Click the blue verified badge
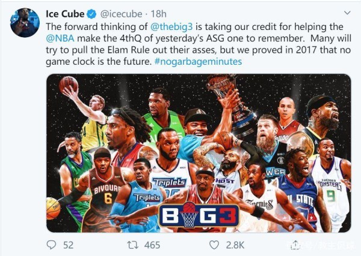This screenshot has width=361, height=256. (91, 14)
